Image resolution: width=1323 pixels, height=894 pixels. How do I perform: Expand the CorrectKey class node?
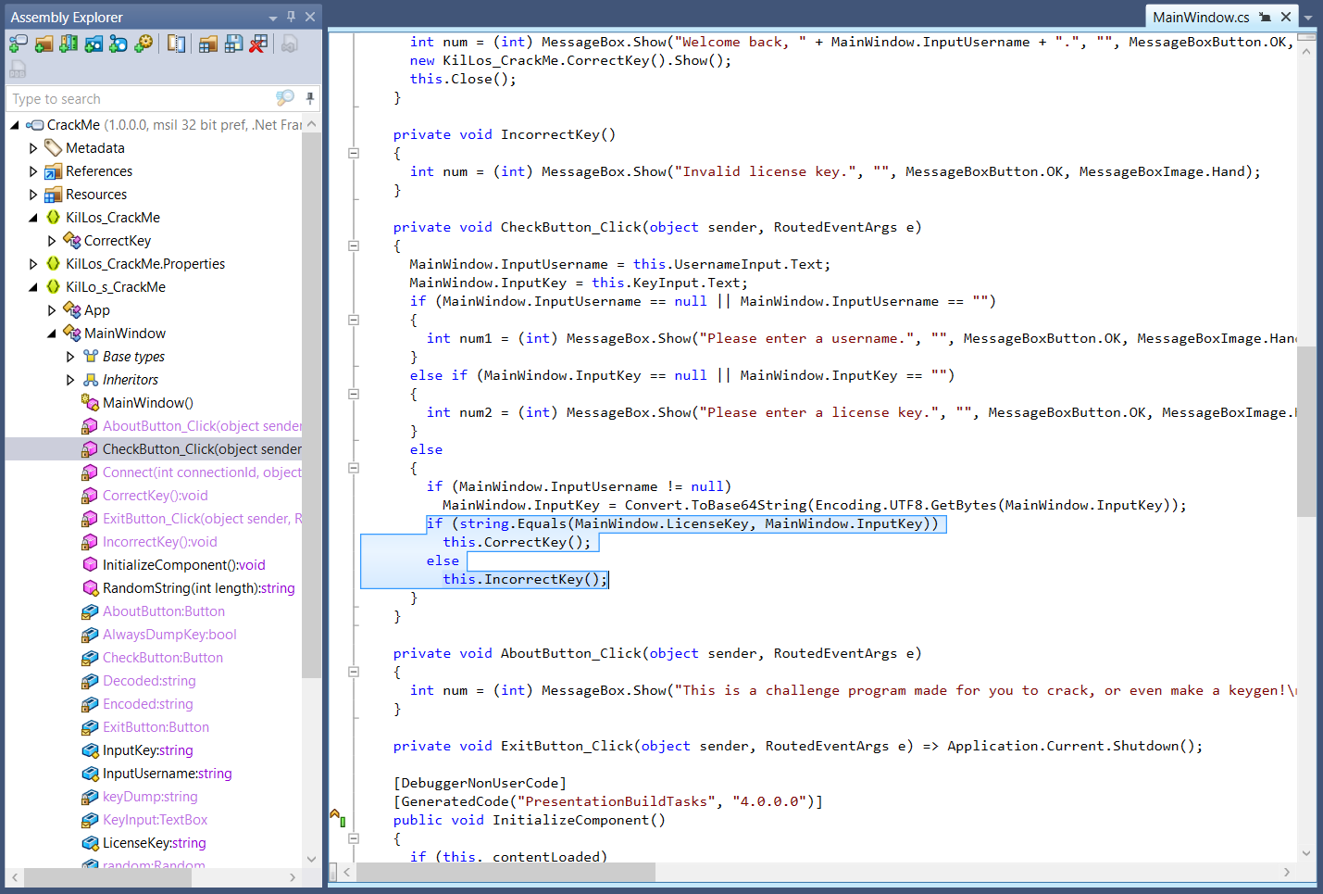(52, 241)
